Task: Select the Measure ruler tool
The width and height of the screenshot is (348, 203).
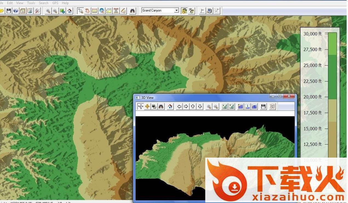Action: point(95,11)
